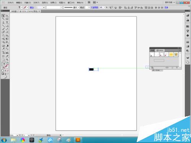Screen dimensions: 191x143
Task: Open Illustrator from the Windows taskbar
Action: pyautogui.click(x=78, y=140)
